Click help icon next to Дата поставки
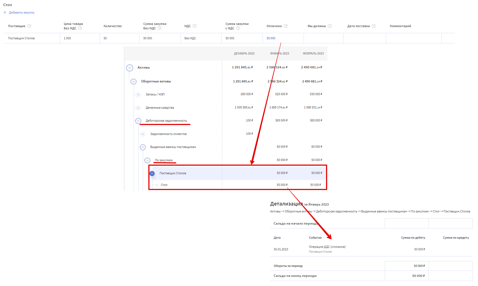Viewport: 478px width, 286px height. [374, 26]
